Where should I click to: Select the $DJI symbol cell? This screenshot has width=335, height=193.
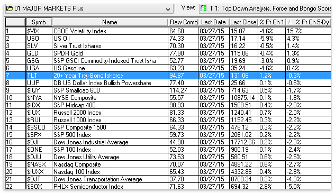pos(39,142)
